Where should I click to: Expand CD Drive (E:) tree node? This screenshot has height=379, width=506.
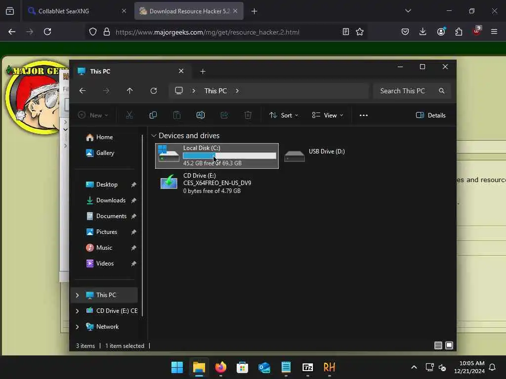pos(77,311)
